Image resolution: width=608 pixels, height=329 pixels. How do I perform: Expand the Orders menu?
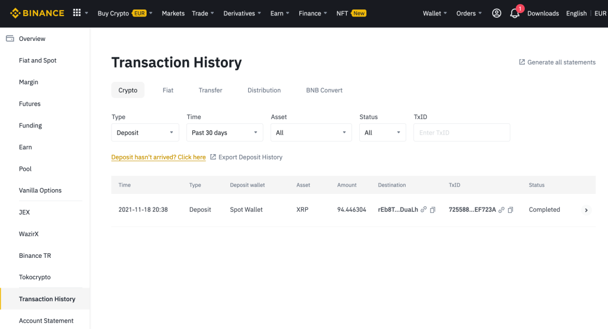click(x=469, y=13)
